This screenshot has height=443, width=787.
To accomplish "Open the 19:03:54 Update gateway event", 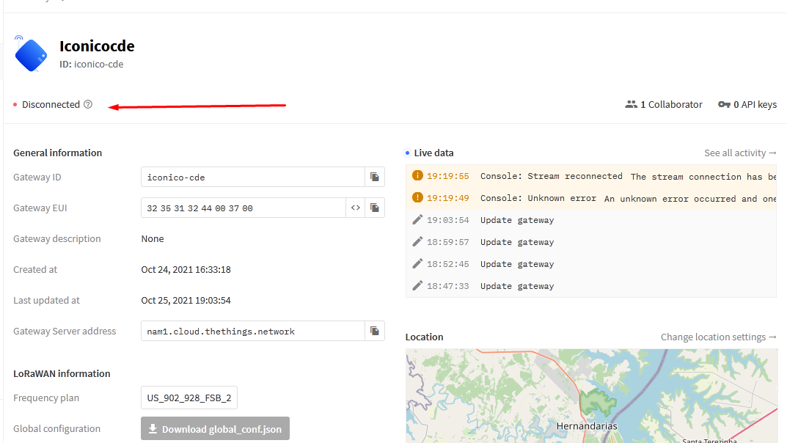I will click(591, 220).
